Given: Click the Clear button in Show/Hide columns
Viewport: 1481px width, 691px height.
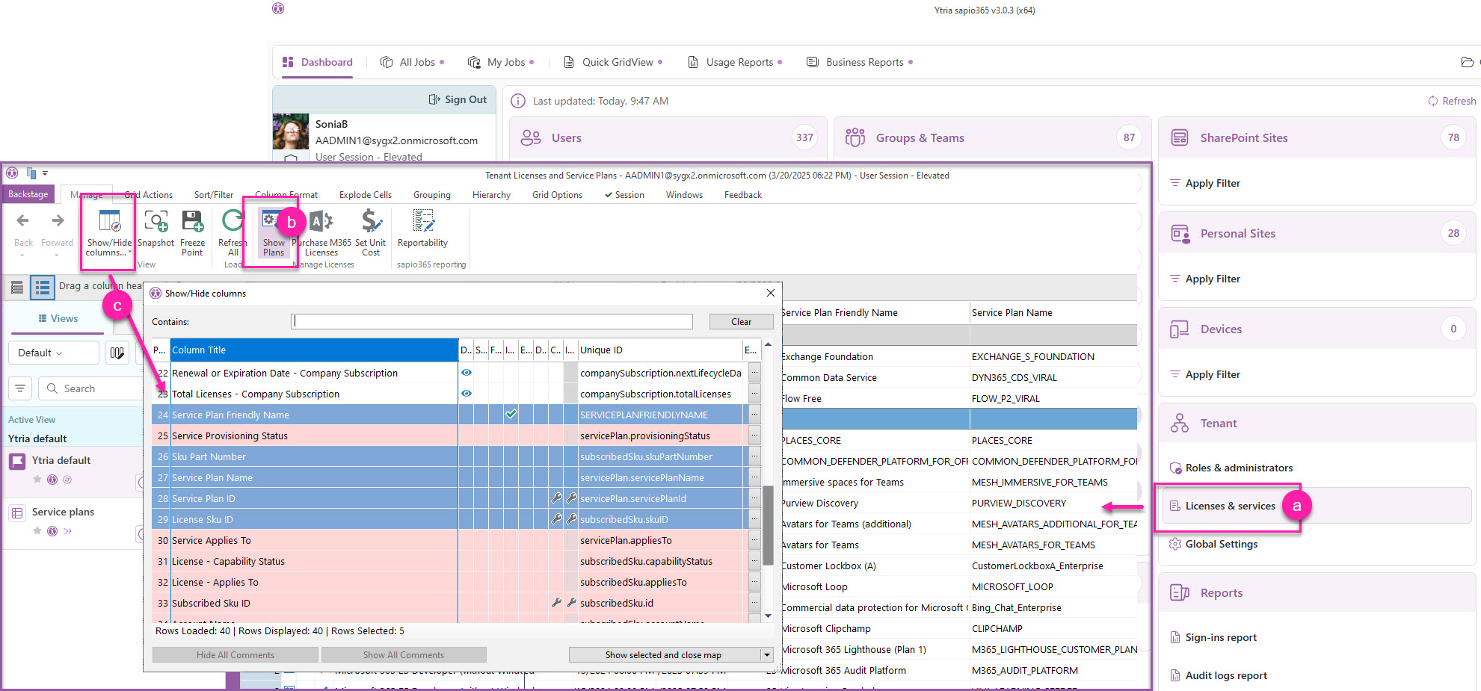Looking at the screenshot, I should coord(741,322).
